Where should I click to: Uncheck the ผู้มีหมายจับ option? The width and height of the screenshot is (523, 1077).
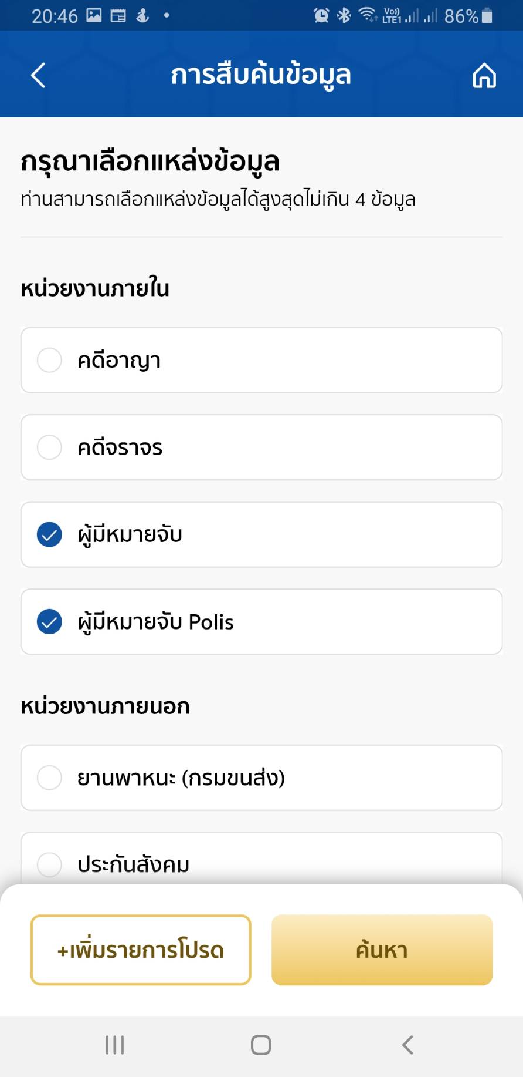[x=50, y=535]
